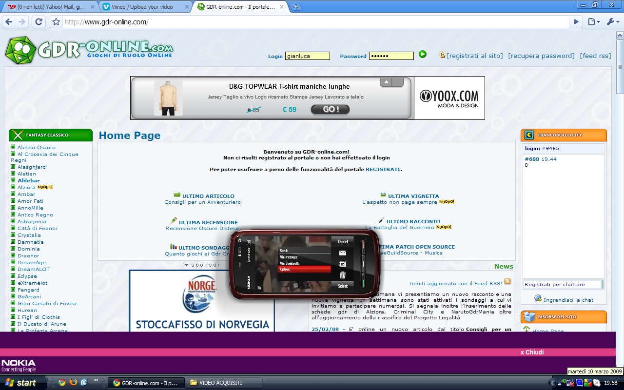Click the T-shirt product thumbnail in the banner

(x=168, y=98)
